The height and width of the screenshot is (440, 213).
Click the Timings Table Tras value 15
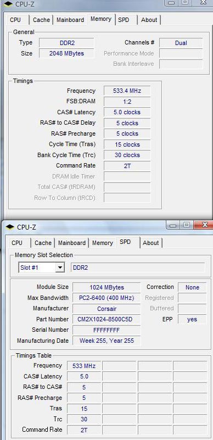coord(84,409)
